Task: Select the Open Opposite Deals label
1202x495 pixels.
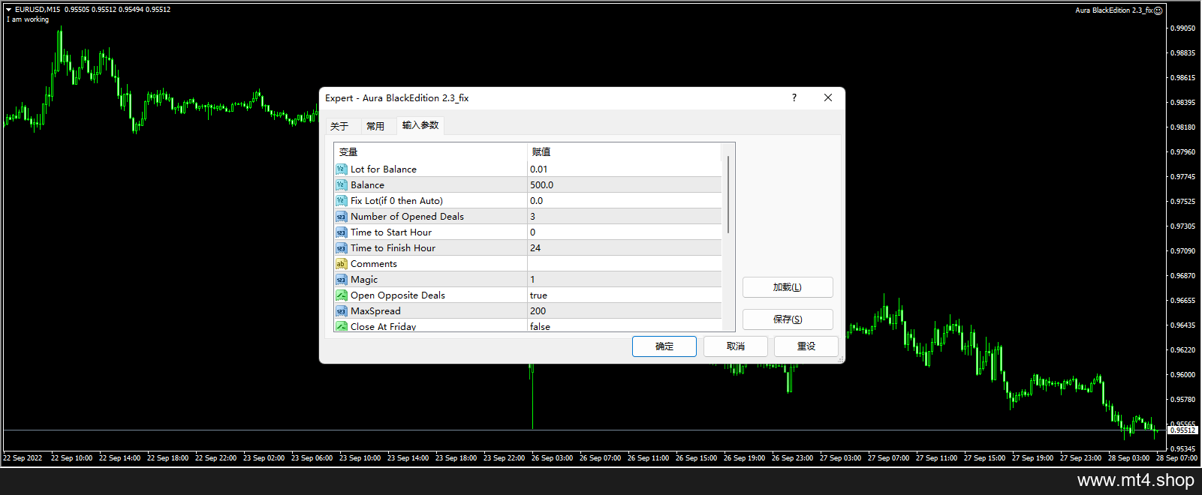Action: tap(398, 295)
